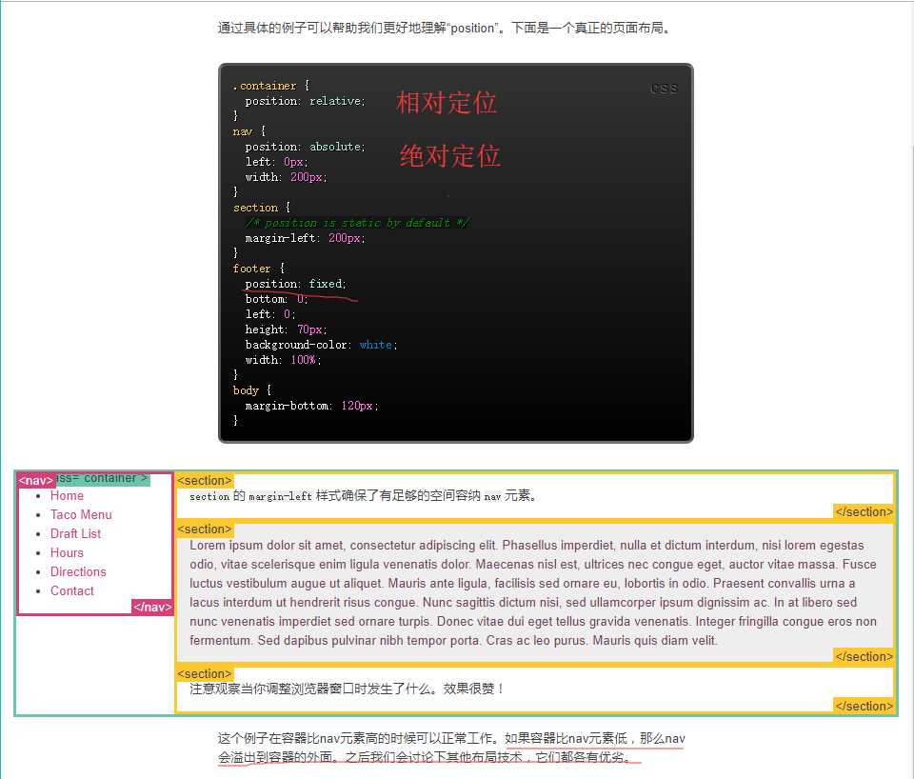
Task: Click the 'section {' selector line
Action: (x=262, y=208)
